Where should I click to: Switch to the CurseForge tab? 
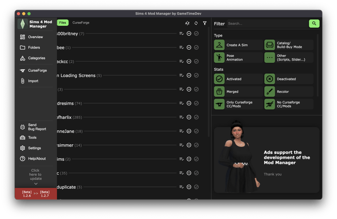click(81, 22)
